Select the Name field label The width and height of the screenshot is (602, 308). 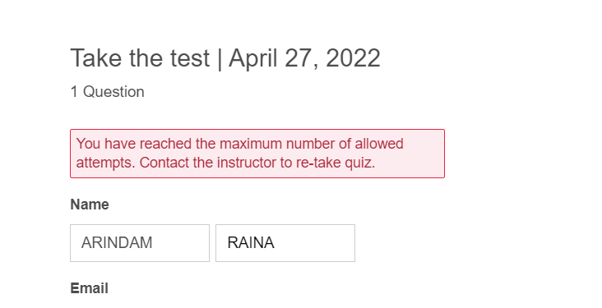(90, 205)
